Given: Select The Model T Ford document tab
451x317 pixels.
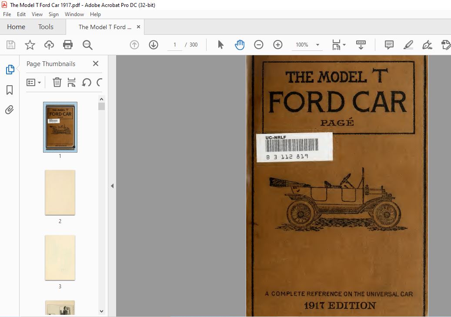Looking at the screenshot, I should [105, 27].
